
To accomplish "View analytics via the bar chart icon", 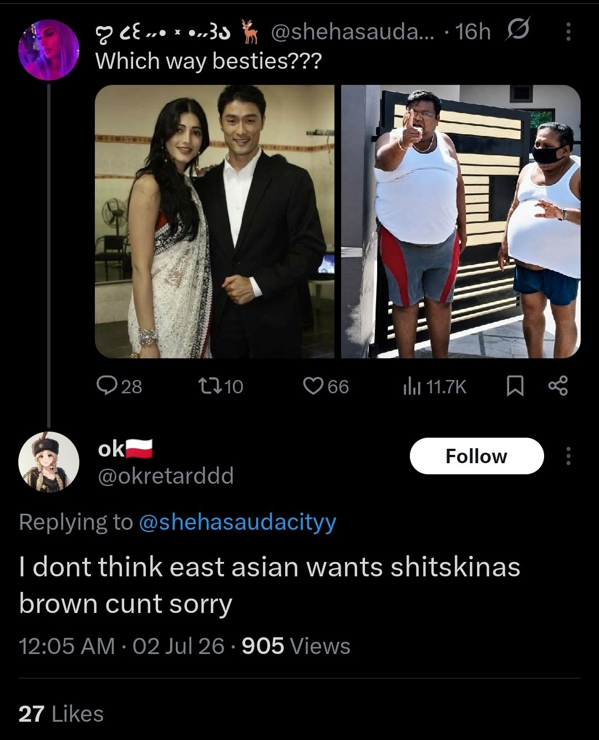I will [x=412, y=387].
